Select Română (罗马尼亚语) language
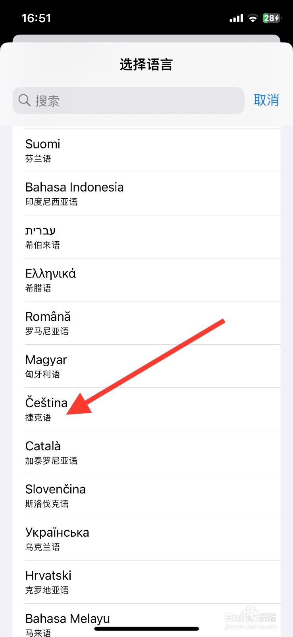 [146, 323]
